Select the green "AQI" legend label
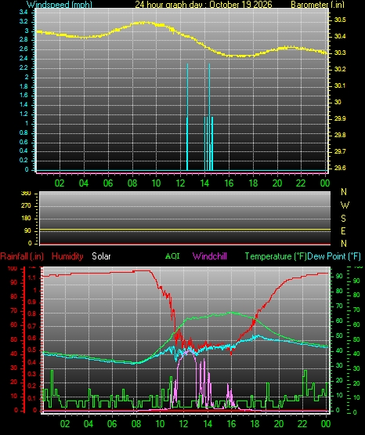 coord(172,256)
